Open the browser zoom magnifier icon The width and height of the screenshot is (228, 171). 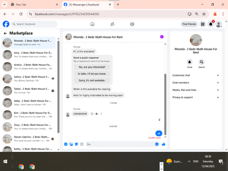[x=197, y=14]
